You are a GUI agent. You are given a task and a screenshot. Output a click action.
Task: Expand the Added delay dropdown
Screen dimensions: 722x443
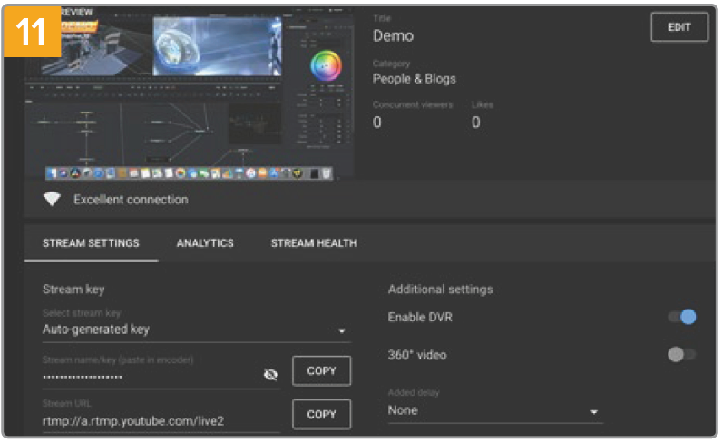[494, 411]
